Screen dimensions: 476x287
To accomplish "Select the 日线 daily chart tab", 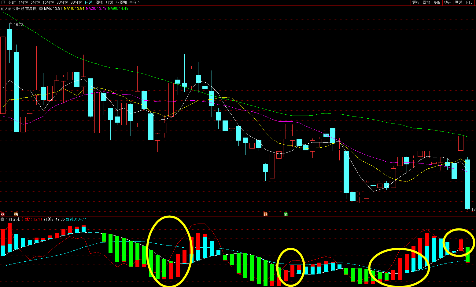I will [89, 2].
